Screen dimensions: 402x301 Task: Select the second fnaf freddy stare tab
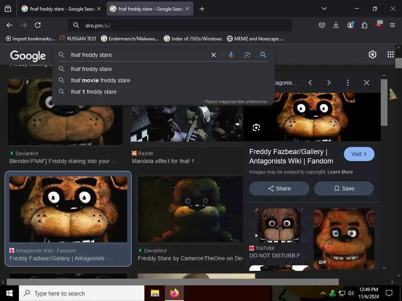(150, 9)
